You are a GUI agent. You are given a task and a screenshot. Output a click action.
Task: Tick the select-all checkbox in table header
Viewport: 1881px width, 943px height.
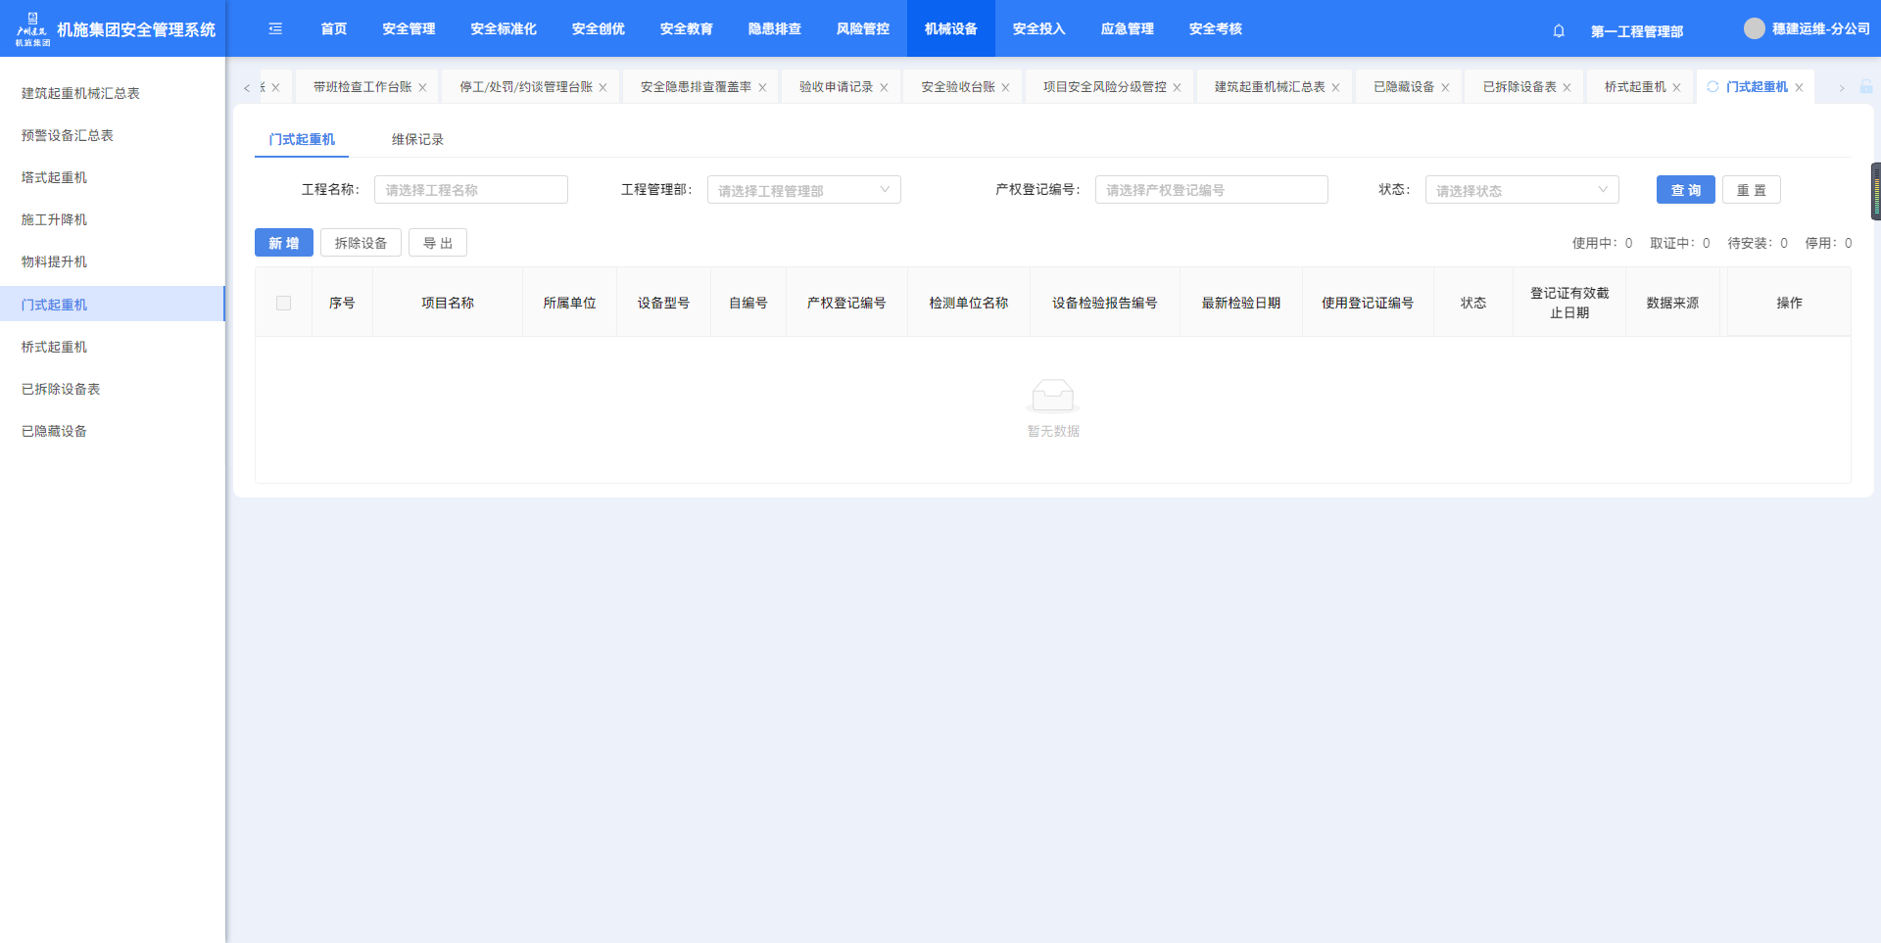[x=284, y=304]
